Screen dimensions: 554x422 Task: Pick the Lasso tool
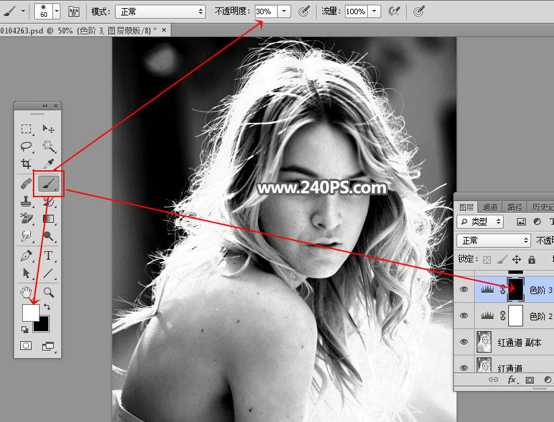point(26,146)
